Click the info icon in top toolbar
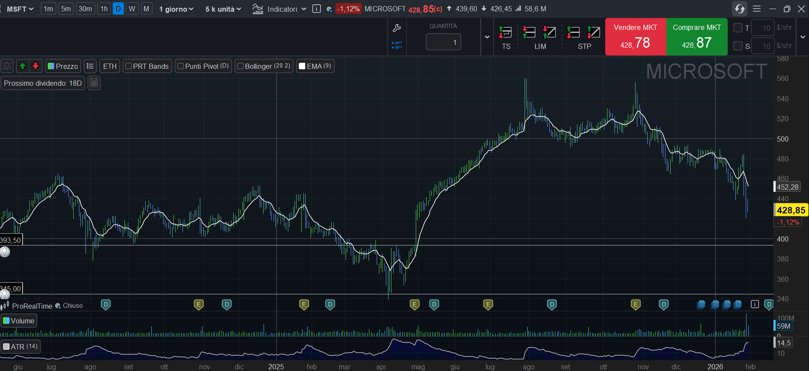Image resolution: width=809 pixels, height=371 pixels. tap(316, 9)
